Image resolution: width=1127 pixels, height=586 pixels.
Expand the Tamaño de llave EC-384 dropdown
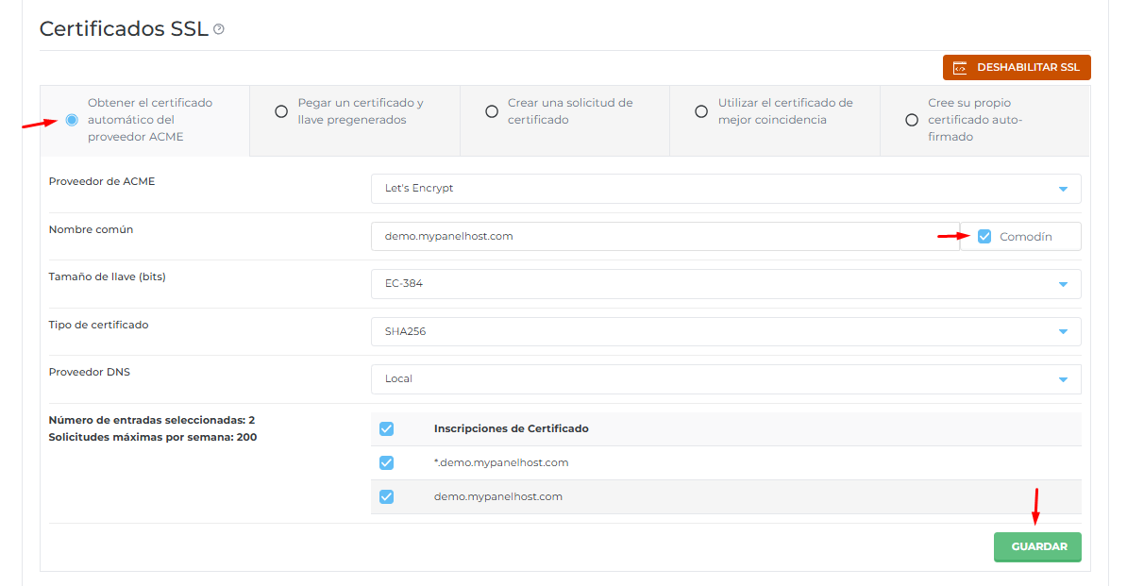[x=725, y=284]
